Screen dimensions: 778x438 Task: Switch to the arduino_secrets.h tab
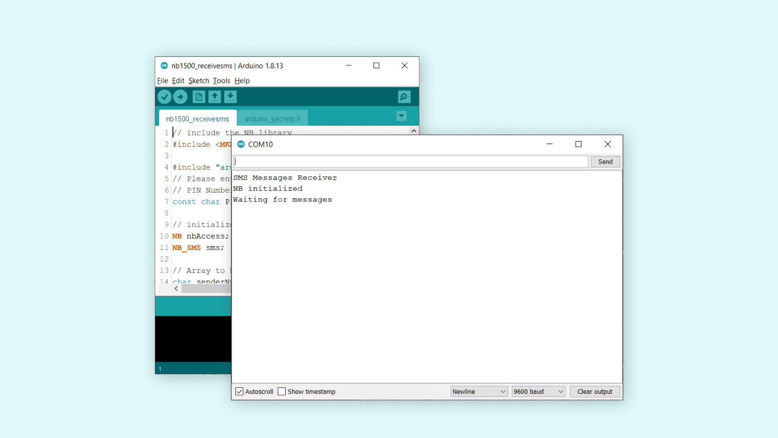(x=272, y=119)
